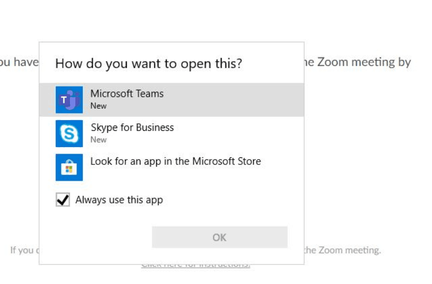Pick "Look for an app in the Microsoft Store"
Viewport: 432px width, 284px height.
[x=175, y=161]
